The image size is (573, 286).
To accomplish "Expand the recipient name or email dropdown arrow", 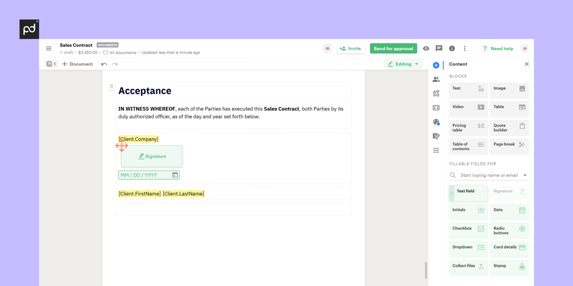I will tap(525, 175).
